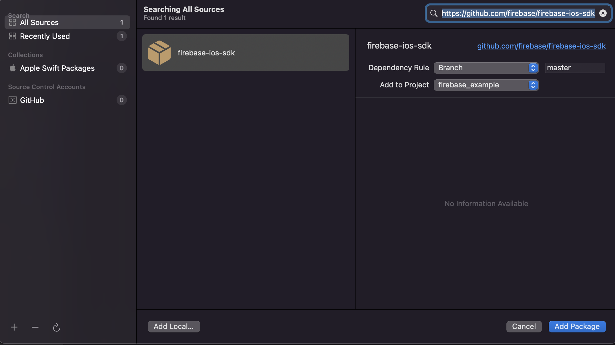Open the Dependency Rule Branch dropdown
Image resolution: width=615 pixels, height=345 pixels.
[486, 68]
